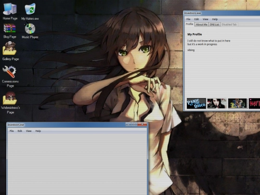This screenshot has width=260, height=195.
Task: Open Help menu in the profile window
Action: 215,19
